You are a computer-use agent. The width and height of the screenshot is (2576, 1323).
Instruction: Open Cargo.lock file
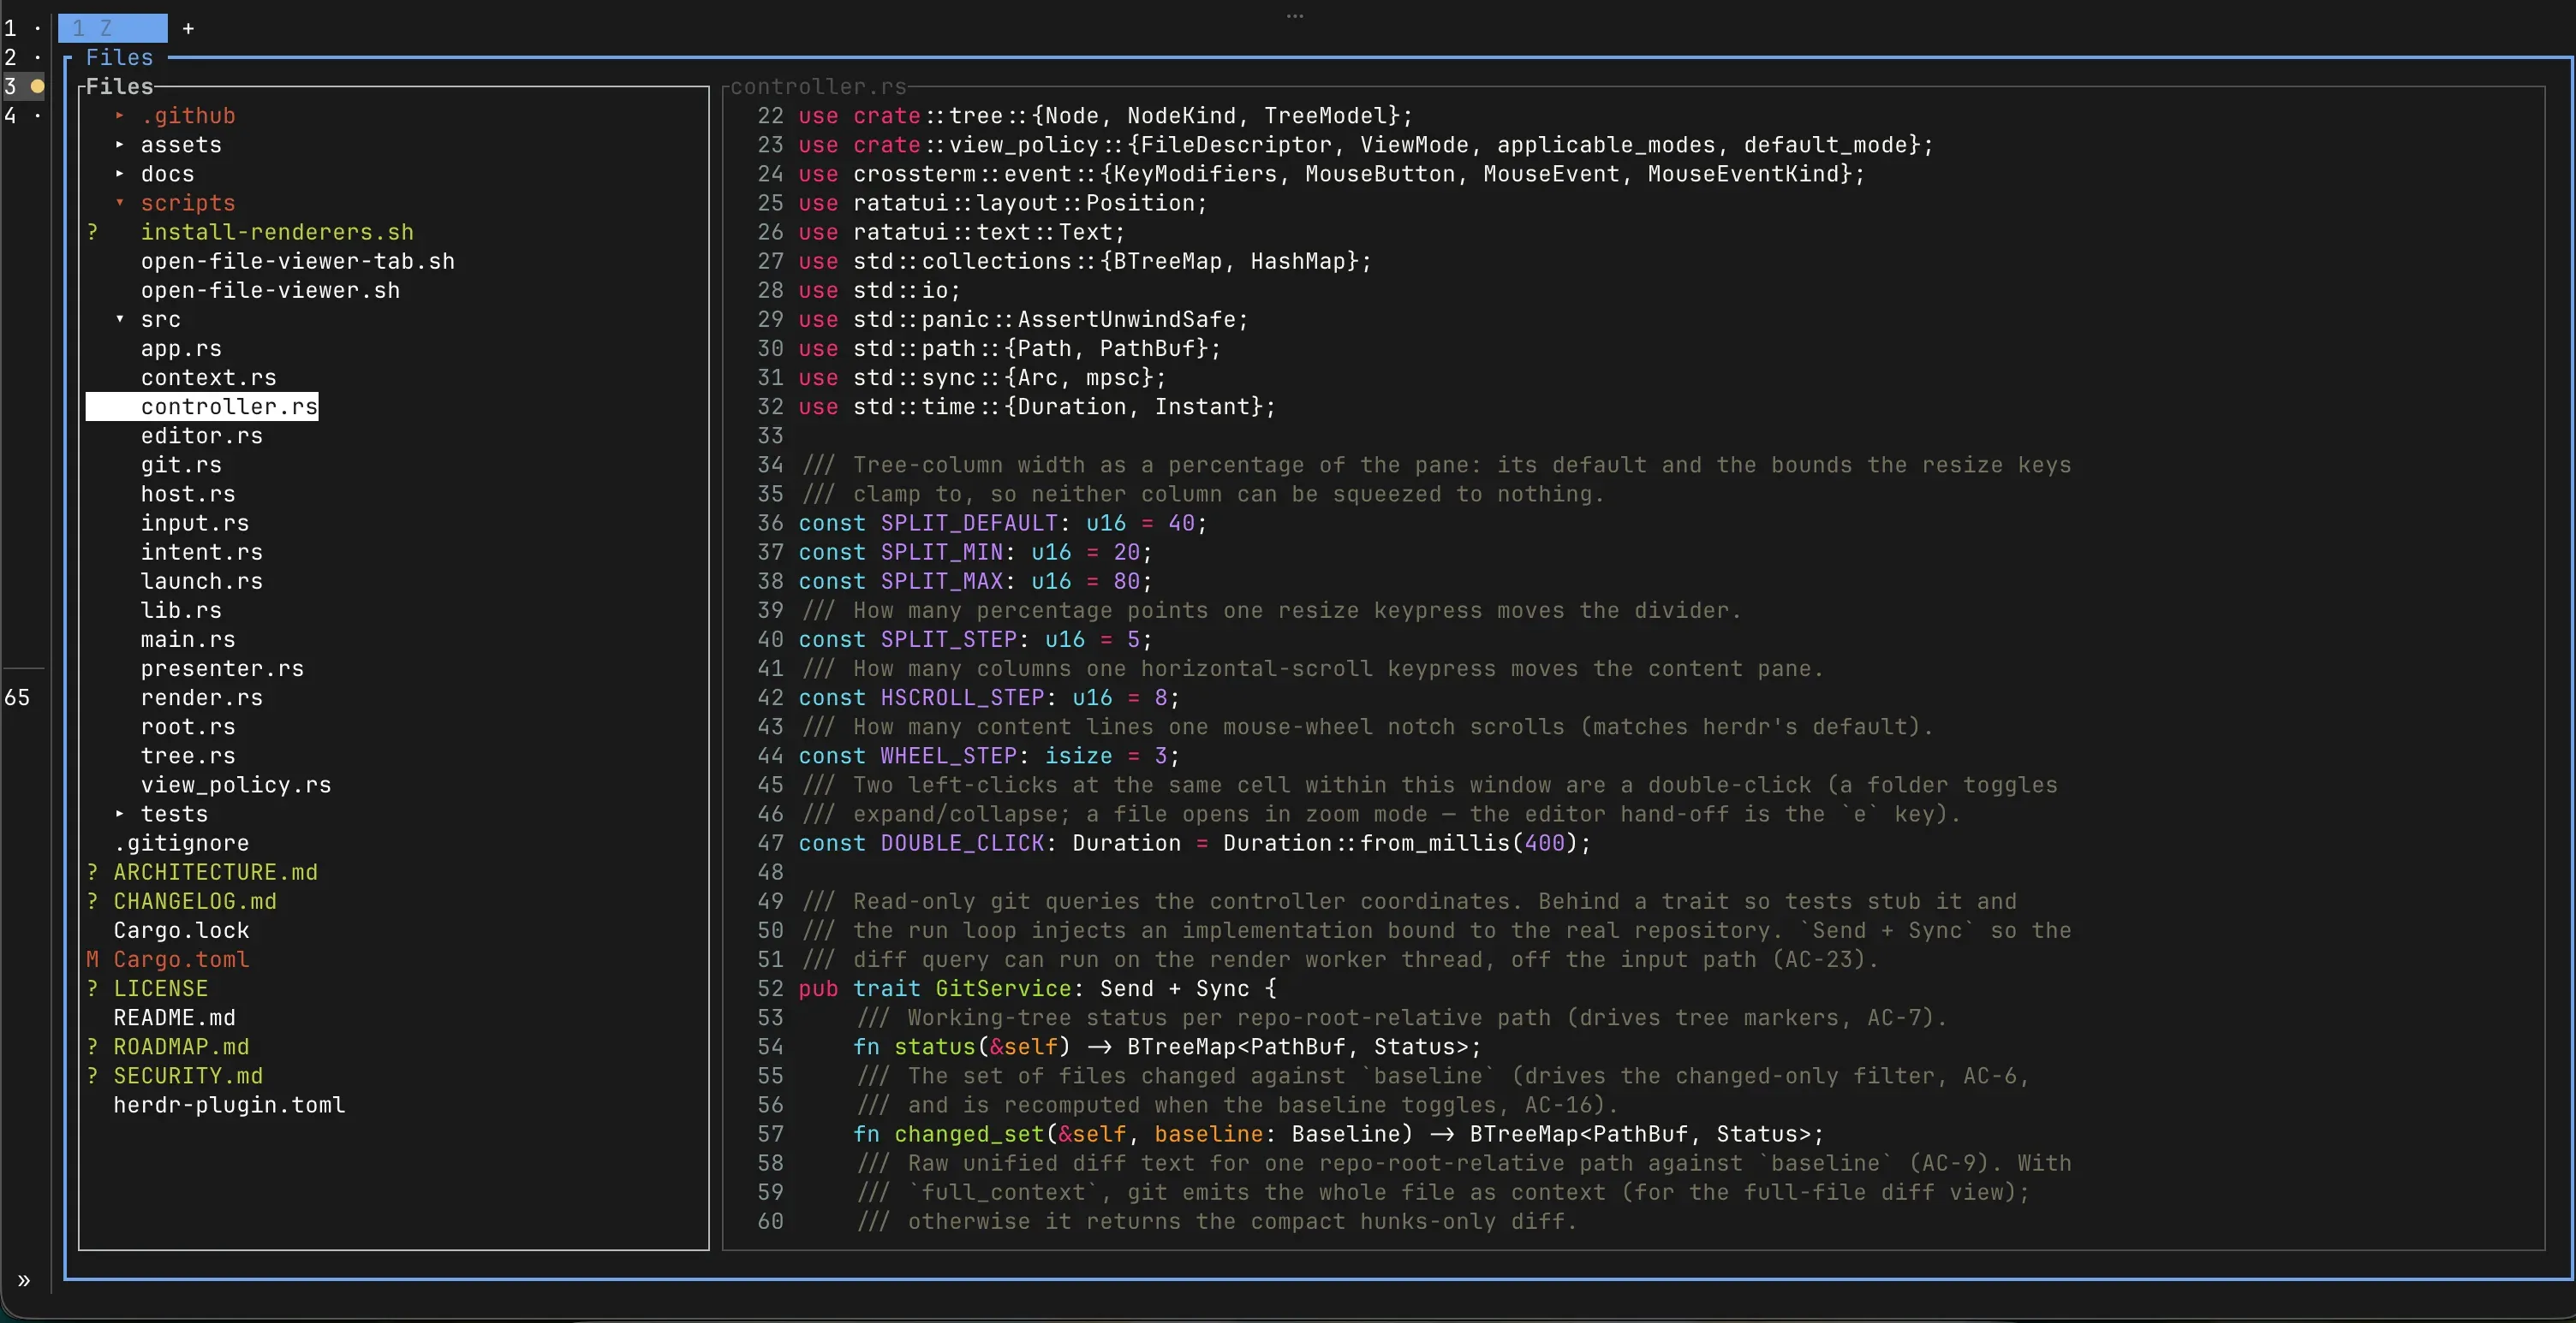181,930
